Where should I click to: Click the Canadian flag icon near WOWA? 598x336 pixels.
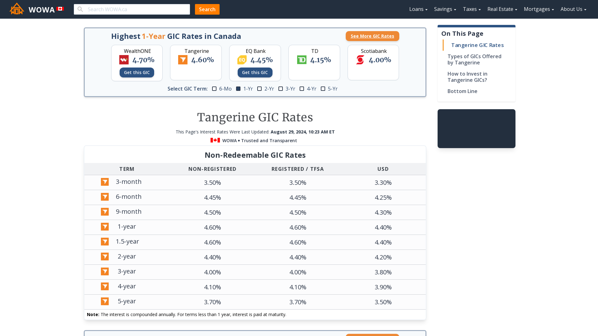pos(60,9)
